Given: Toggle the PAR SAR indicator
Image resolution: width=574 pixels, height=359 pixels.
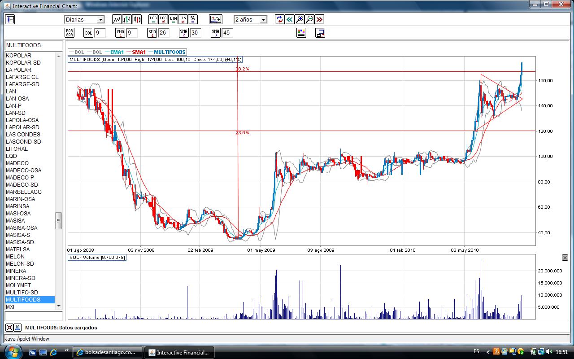Looking at the screenshot, I should pos(70,33).
